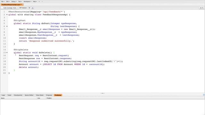
Task: Select the Problems tab
Action: click(58, 95)
